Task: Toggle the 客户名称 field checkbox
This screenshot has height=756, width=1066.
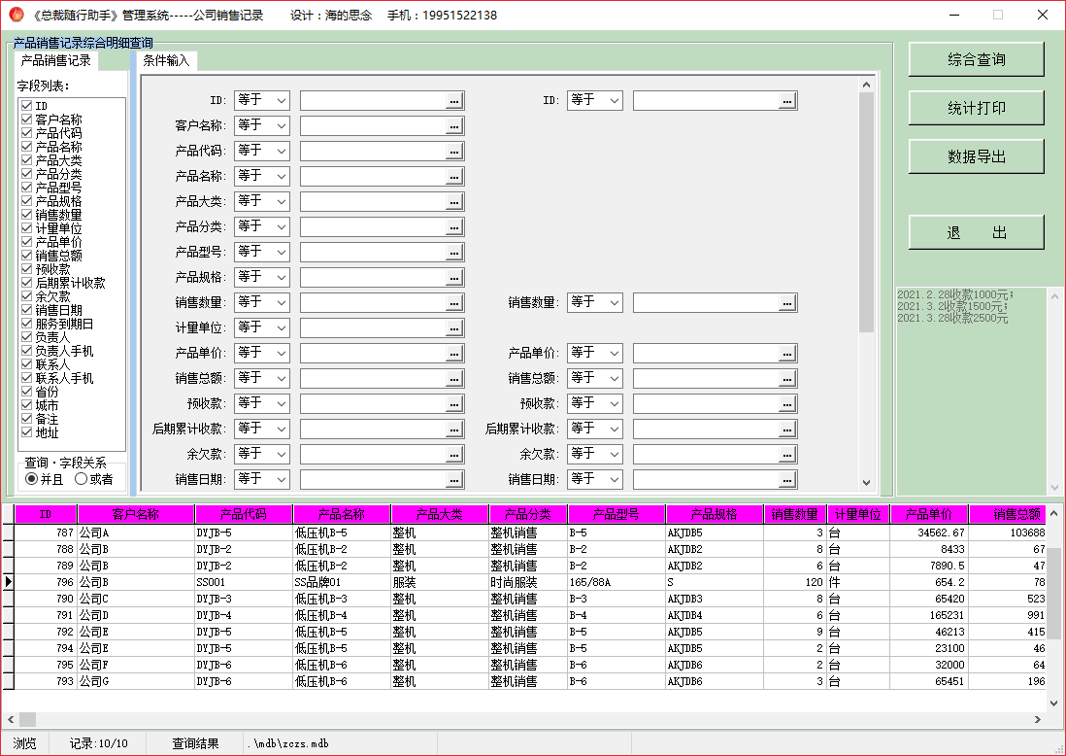Action: (27, 120)
